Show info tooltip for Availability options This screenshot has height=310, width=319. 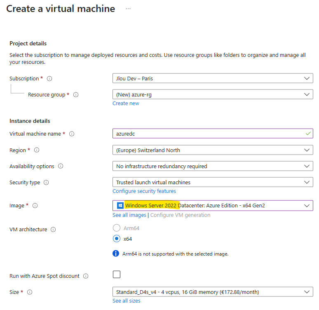pos(61,166)
